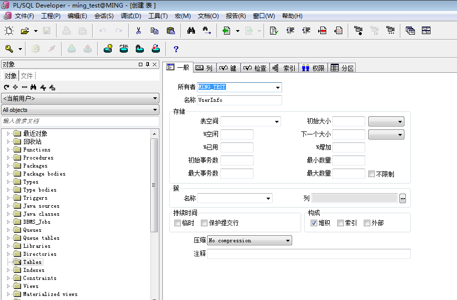
Task: Open the 表空间 dropdown
Action: coord(277,121)
